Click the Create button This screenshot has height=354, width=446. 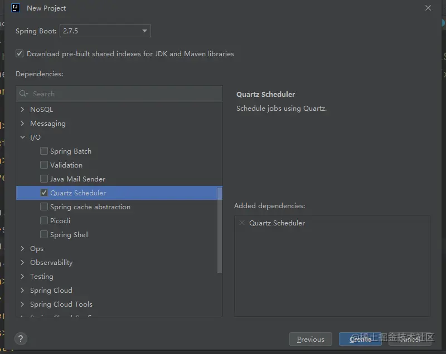tap(360, 339)
